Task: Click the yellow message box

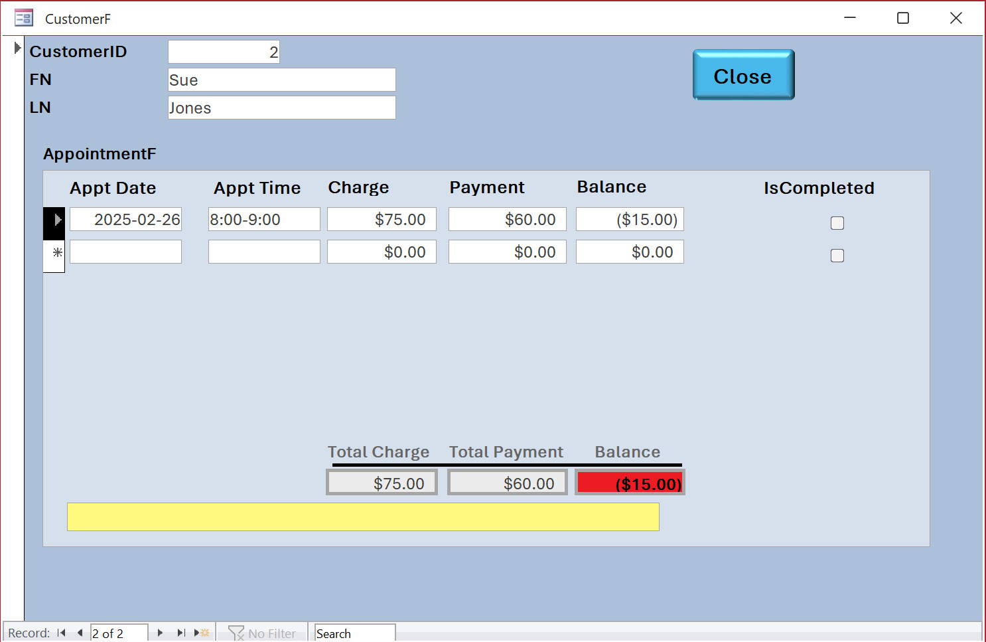Action: (363, 517)
